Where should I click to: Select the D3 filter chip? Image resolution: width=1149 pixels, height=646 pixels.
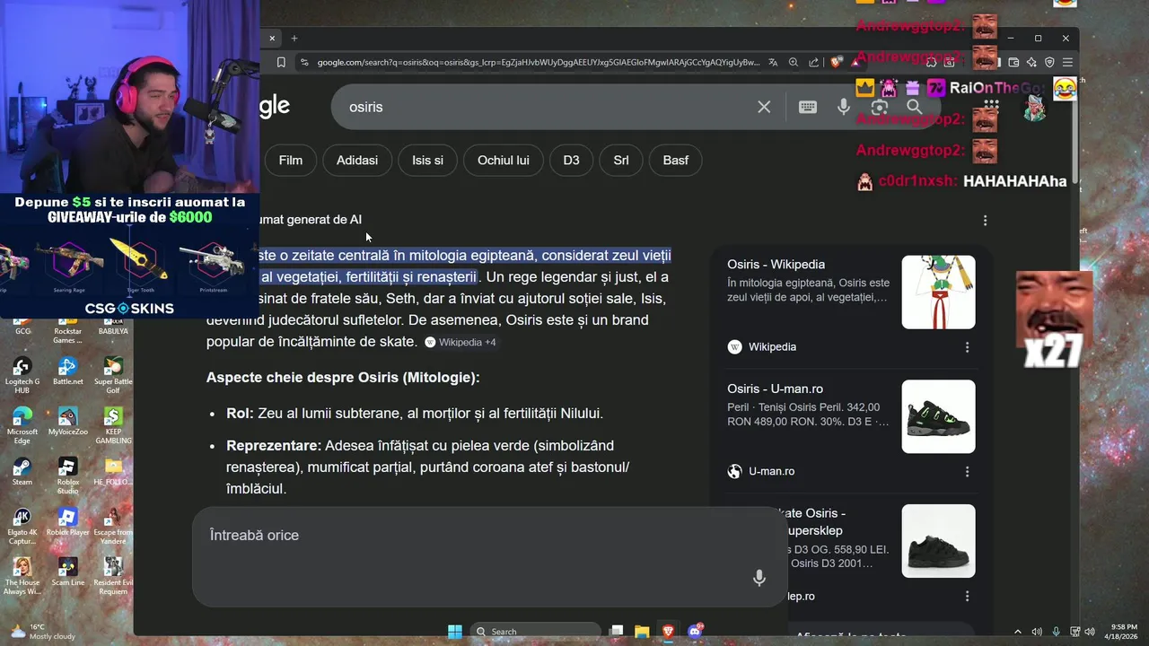571,160
